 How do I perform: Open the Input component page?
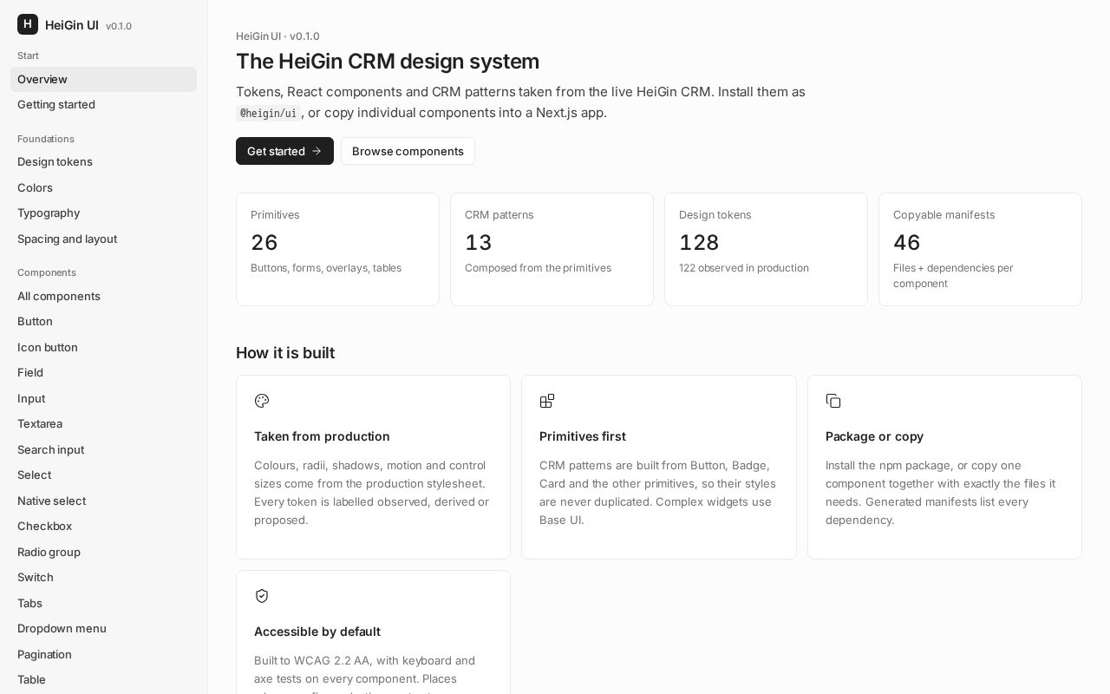pos(103,398)
